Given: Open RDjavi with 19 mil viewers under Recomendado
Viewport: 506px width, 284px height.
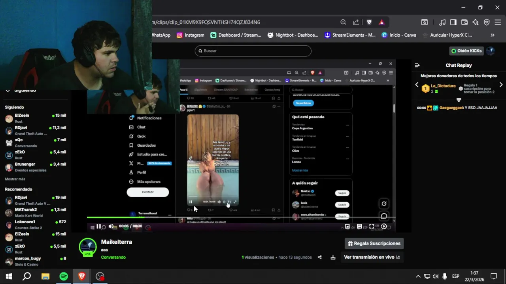Looking at the screenshot, I should pos(36,200).
